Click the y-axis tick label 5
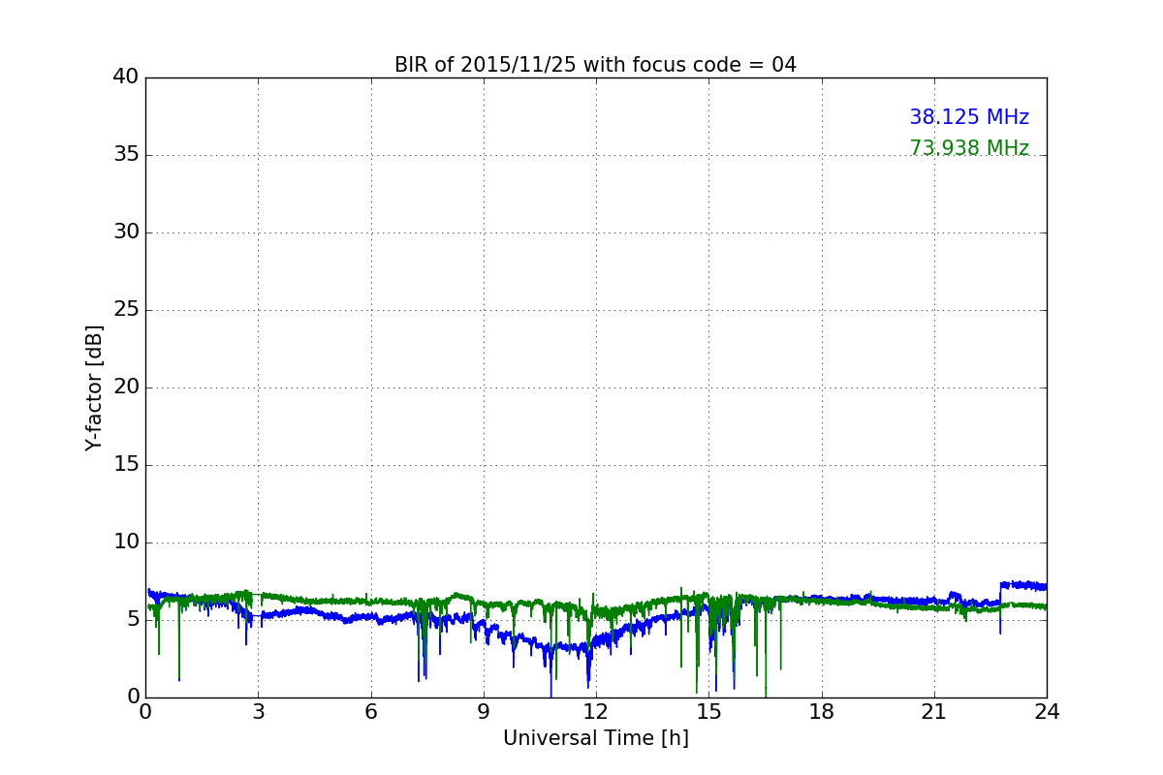Screen dimensions: 1163x775 point(133,620)
